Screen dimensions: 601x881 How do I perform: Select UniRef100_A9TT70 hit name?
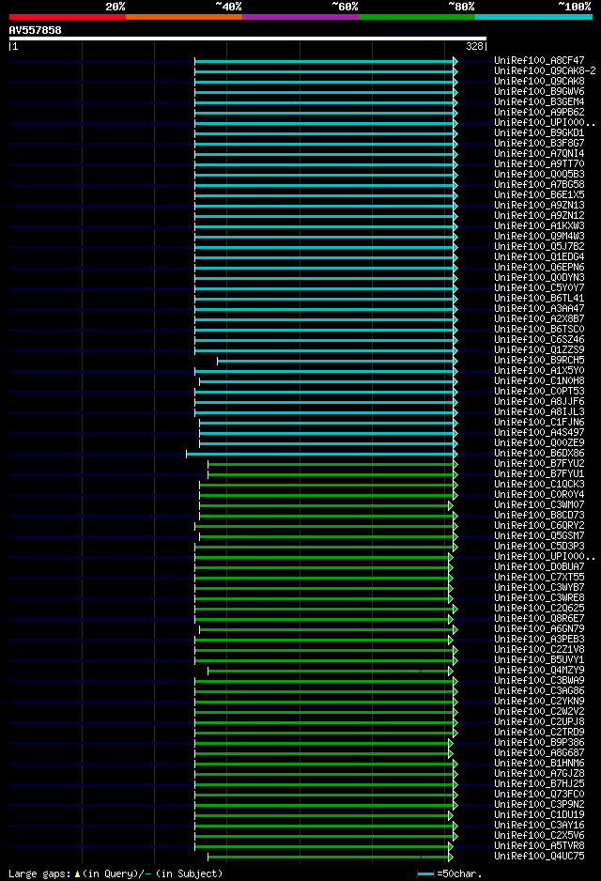coord(539,164)
